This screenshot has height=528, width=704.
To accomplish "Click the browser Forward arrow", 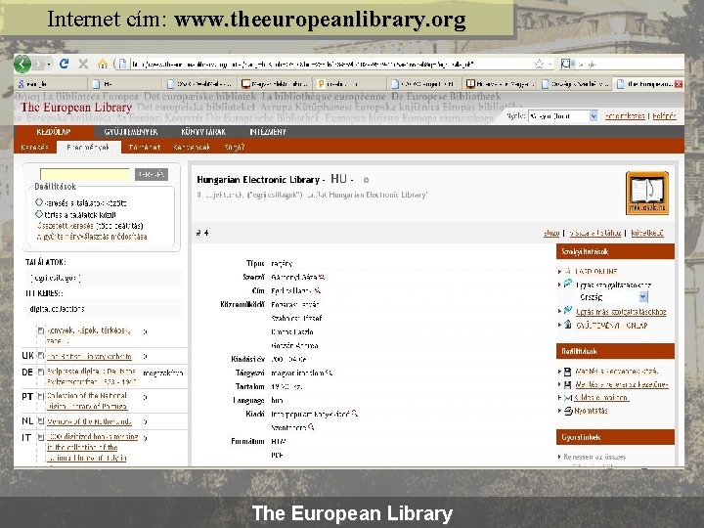I will point(38,65).
